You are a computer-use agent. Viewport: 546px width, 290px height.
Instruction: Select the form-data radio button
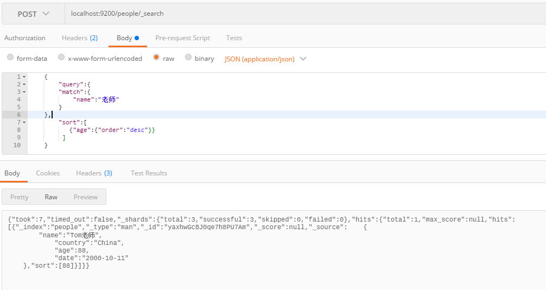[10, 58]
